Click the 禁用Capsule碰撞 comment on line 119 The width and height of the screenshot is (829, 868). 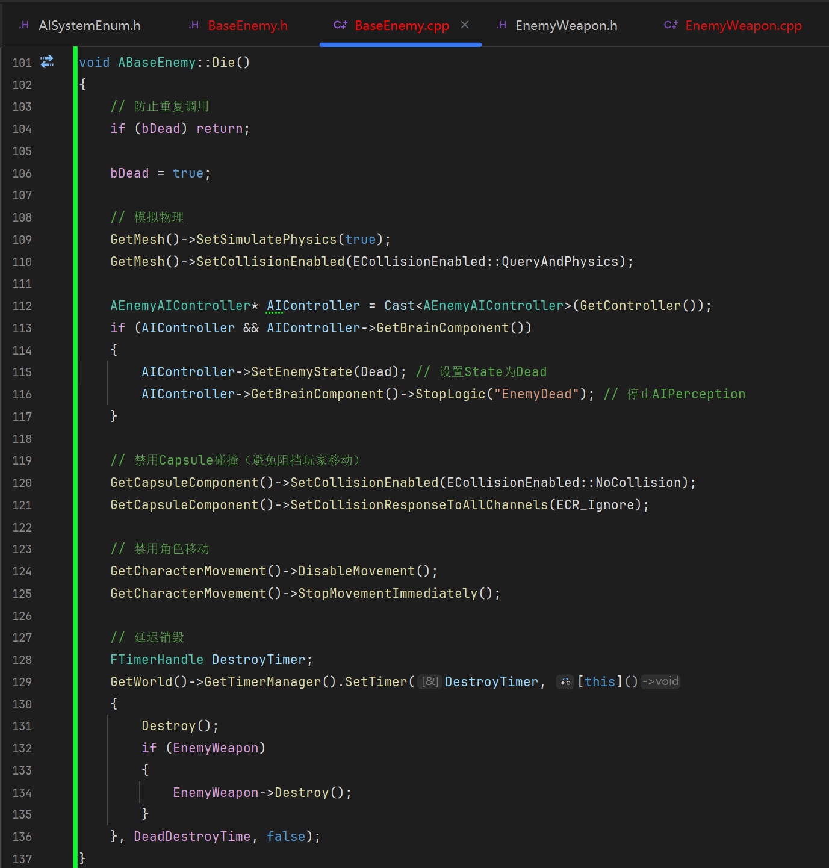236,460
